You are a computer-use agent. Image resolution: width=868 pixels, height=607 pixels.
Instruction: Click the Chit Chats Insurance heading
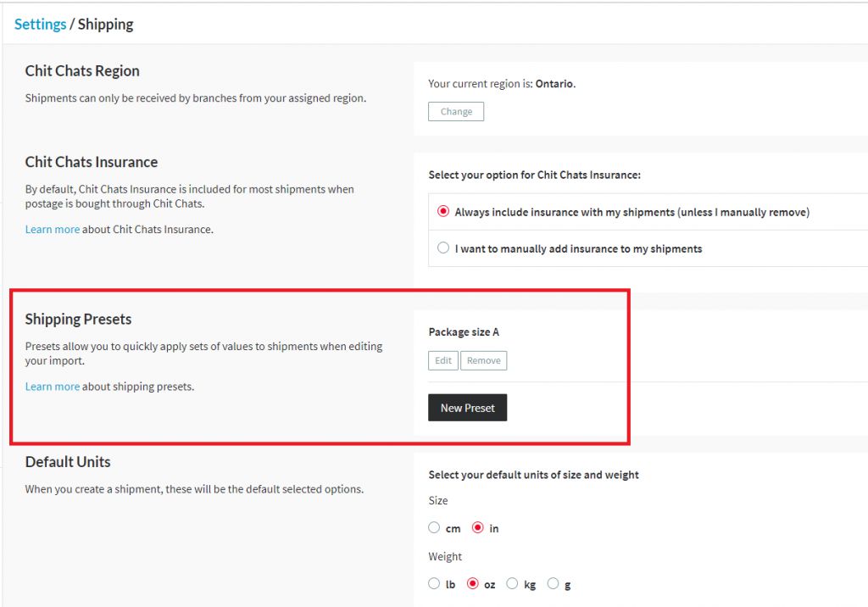coord(92,162)
